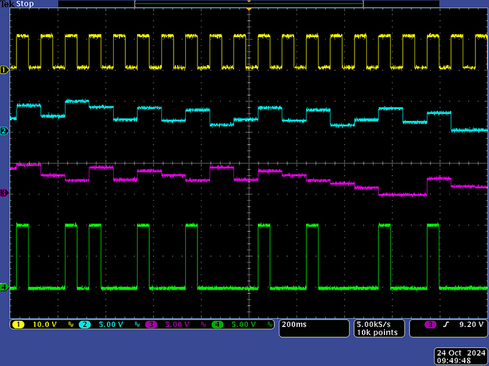Open the 200ms horizontal timebase readout
This screenshot has width=489, height=366.
click(x=295, y=325)
